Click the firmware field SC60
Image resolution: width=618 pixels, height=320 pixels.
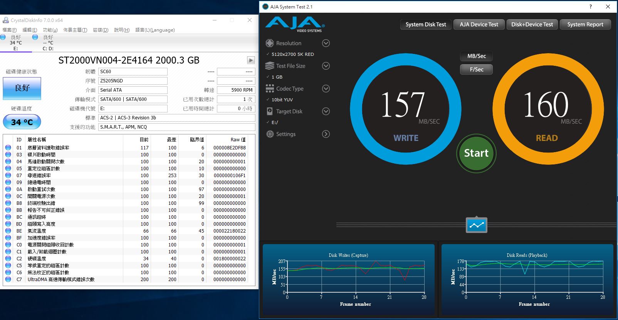tap(133, 72)
